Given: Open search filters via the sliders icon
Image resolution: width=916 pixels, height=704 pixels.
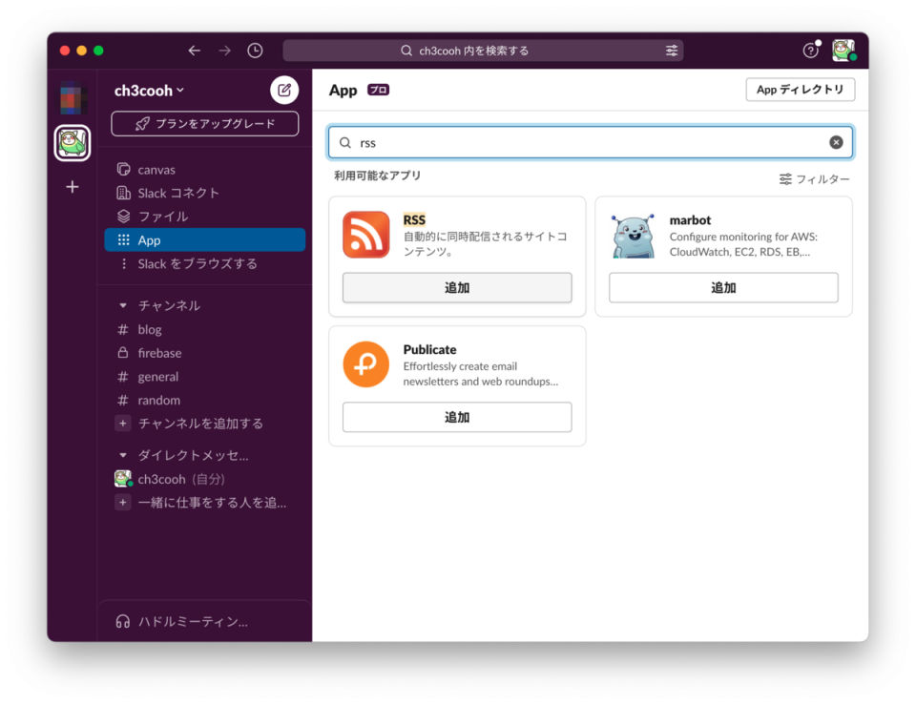Looking at the screenshot, I should pos(672,50).
